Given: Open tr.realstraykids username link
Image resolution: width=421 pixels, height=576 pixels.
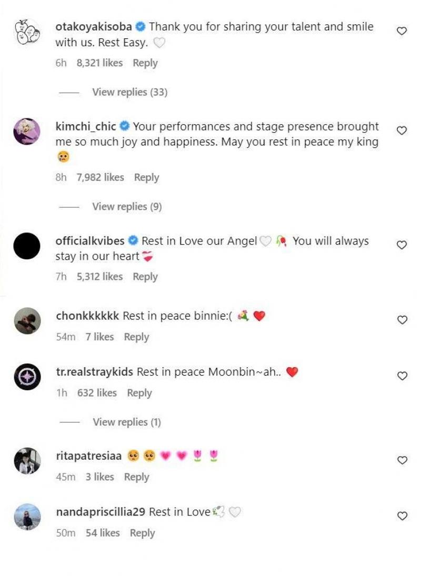Looking at the screenshot, I should coord(95,372).
